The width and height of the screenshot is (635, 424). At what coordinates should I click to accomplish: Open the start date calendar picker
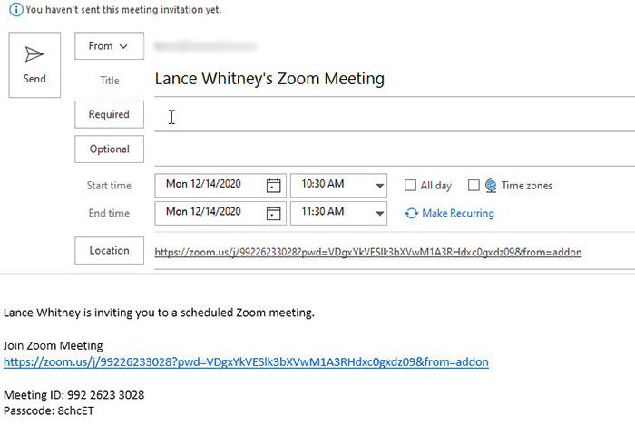click(x=273, y=186)
